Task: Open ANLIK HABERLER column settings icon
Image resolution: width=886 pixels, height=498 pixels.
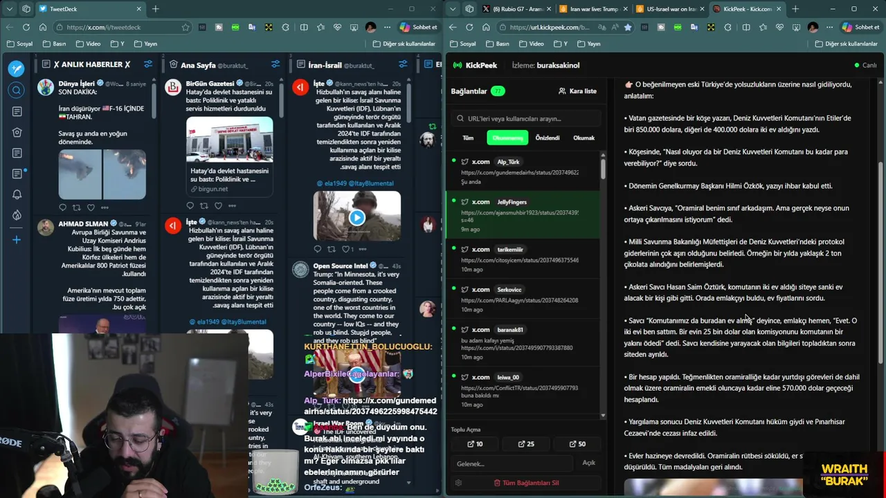Action: tap(148, 64)
